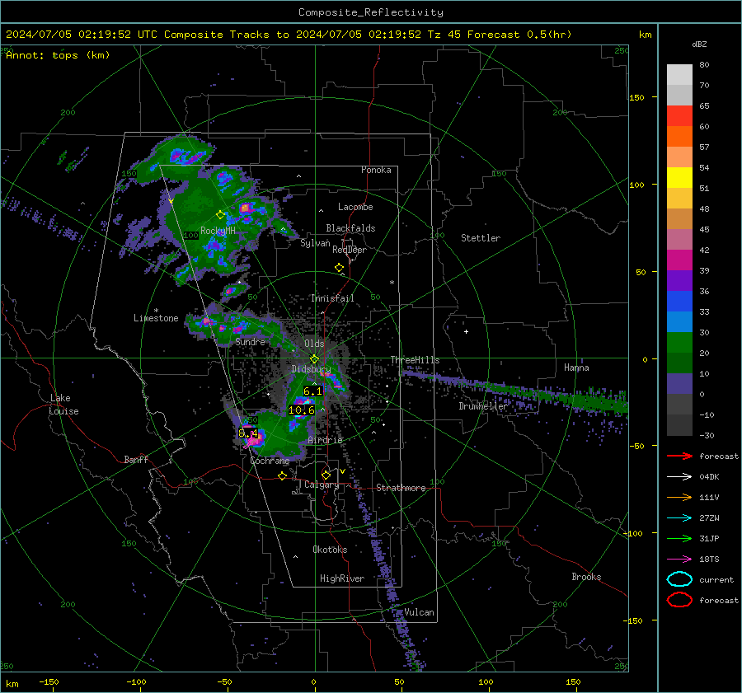
Task: Select the orange 111V track arrow
Action: (x=679, y=497)
